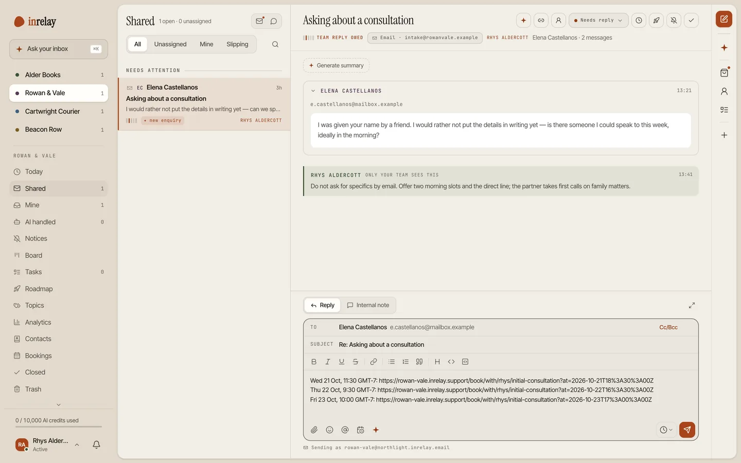Select the Beacon Row inbox
741x463 pixels.
(x=59, y=130)
